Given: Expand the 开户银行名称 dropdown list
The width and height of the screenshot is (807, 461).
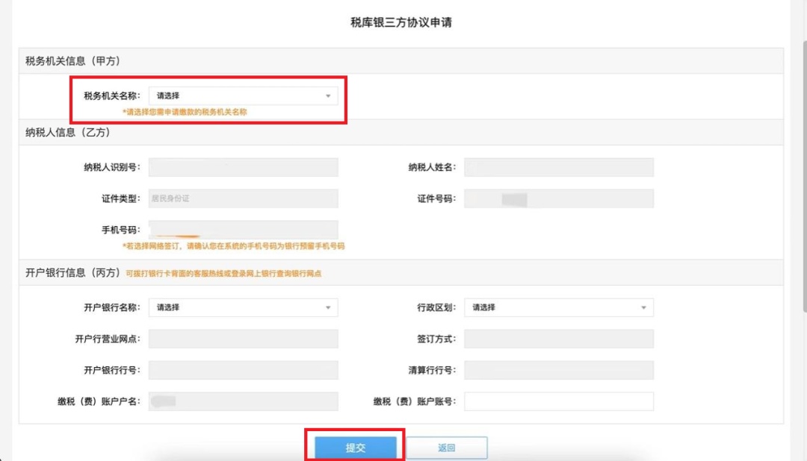Looking at the screenshot, I should tap(243, 307).
